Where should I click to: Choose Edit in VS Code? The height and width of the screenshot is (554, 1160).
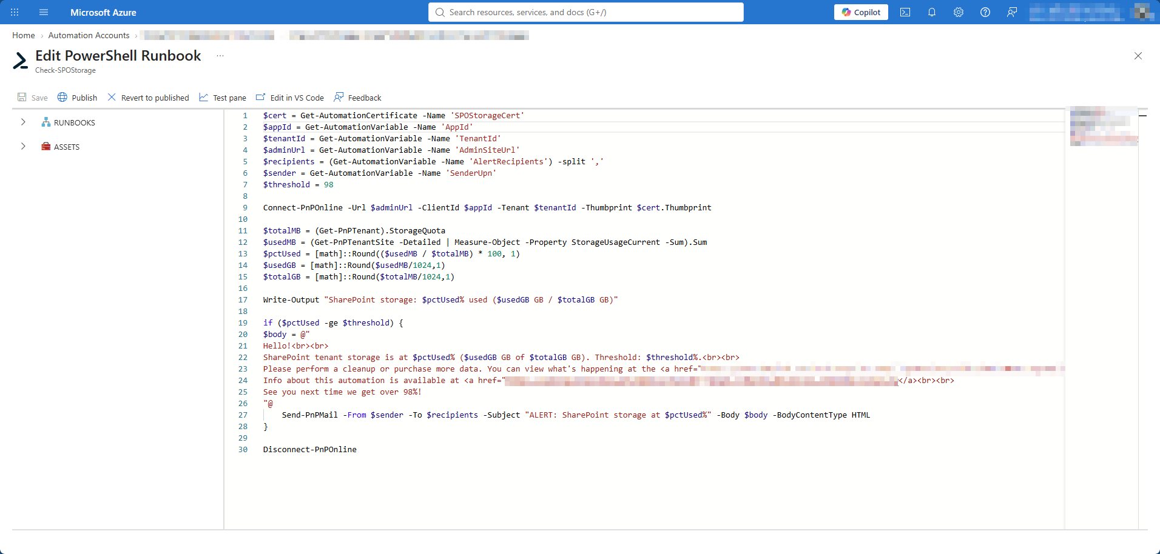(x=290, y=98)
